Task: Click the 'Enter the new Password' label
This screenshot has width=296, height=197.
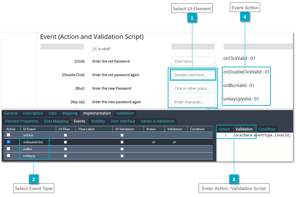Action: click(x=112, y=89)
